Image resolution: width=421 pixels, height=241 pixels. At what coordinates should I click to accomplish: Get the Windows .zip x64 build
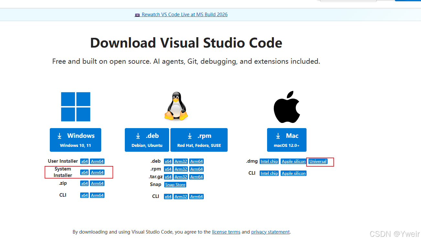tap(84, 183)
